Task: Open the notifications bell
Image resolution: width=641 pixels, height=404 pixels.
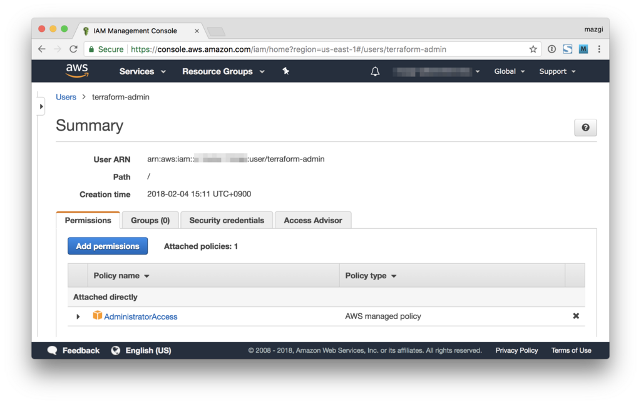Action: coord(375,71)
